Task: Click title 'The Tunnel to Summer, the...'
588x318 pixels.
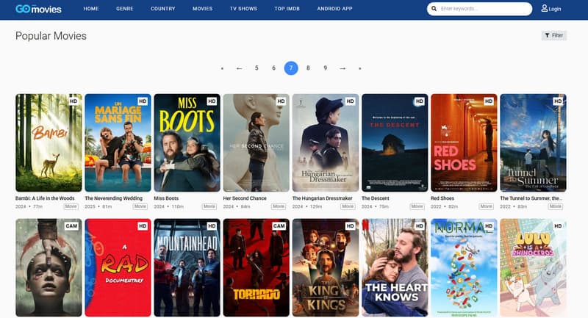Action: pos(531,198)
